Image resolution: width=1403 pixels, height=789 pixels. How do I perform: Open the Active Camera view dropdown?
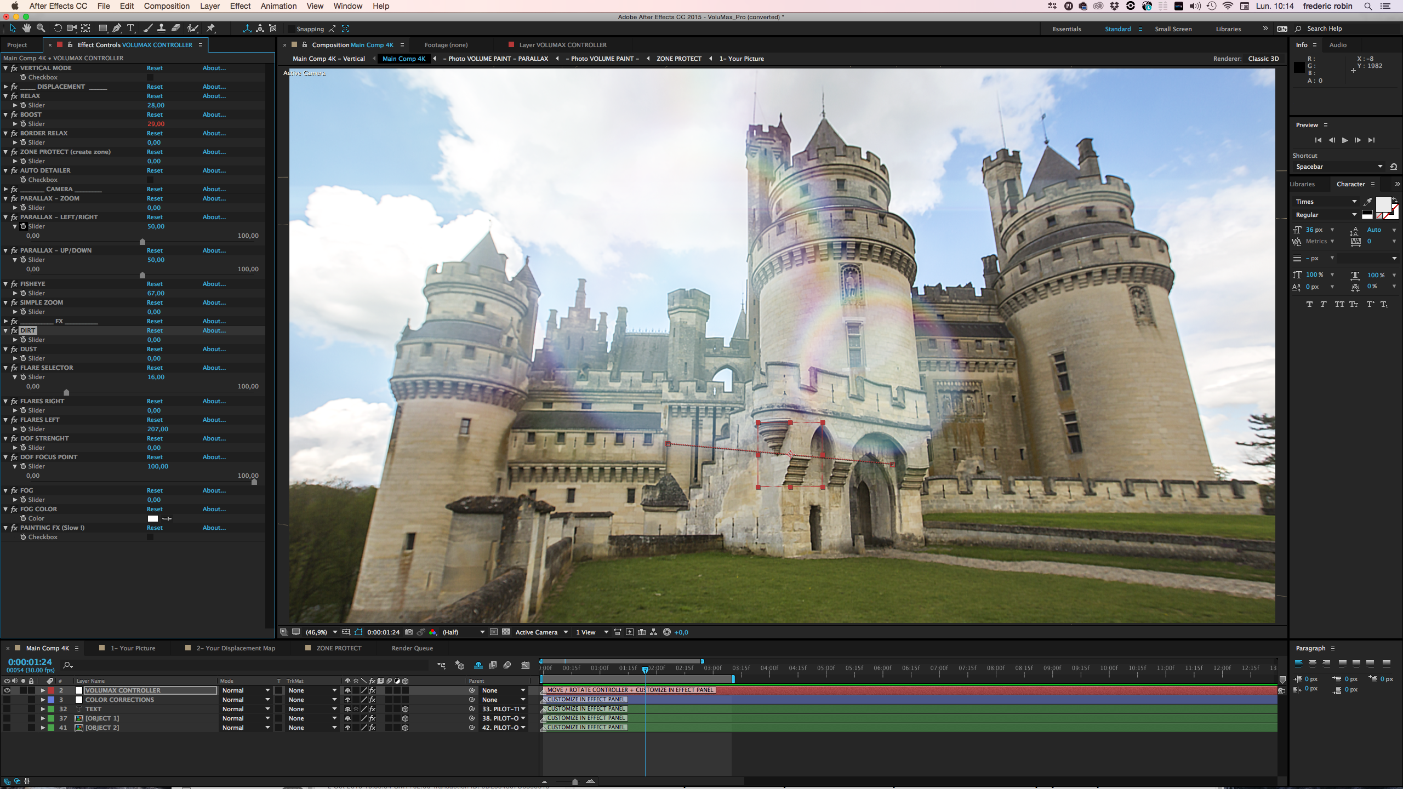point(540,632)
